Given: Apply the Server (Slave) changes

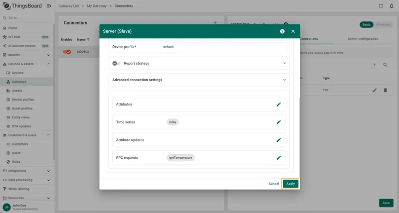Looking at the screenshot, I should pos(290,184).
